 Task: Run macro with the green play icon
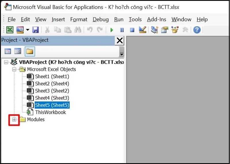coord(112,30)
